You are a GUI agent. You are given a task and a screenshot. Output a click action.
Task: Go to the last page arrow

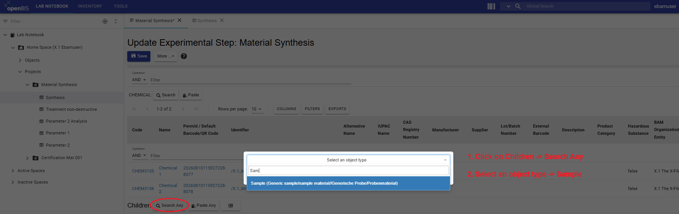point(196,109)
